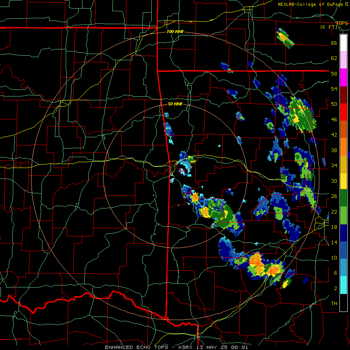Click the white radar site marker near the center

coord(182,171)
